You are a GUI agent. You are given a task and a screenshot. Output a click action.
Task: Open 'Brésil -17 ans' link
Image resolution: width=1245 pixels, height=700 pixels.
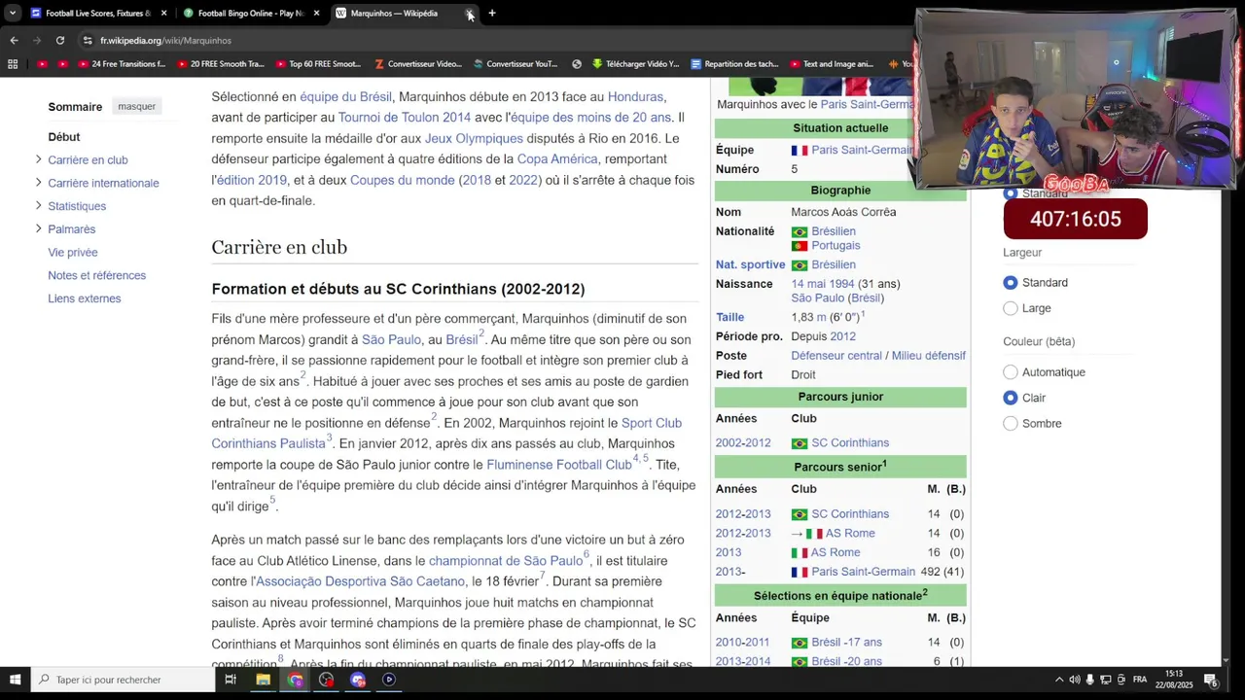coord(847,643)
